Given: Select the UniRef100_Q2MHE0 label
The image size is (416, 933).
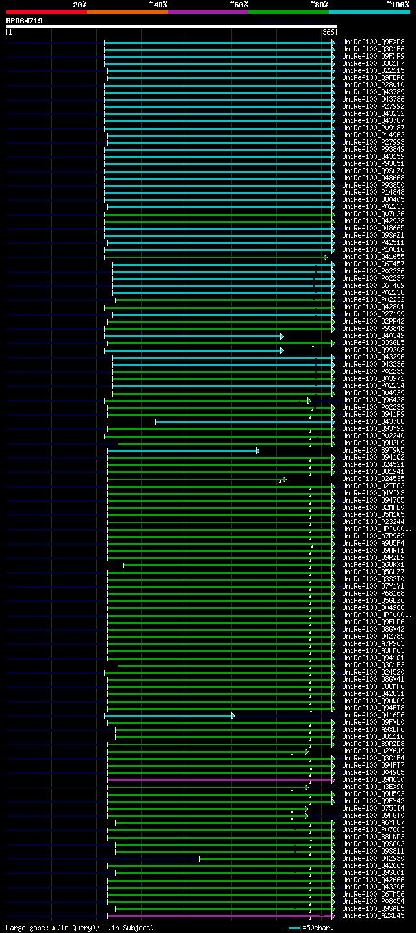Looking at the screenshot, I should tap(373, 508).
